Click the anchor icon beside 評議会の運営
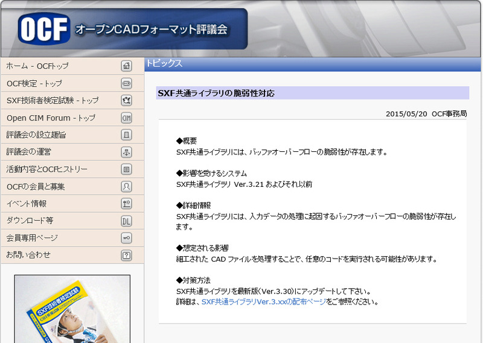This screenshot has height=343, width=483. (127, 152)
